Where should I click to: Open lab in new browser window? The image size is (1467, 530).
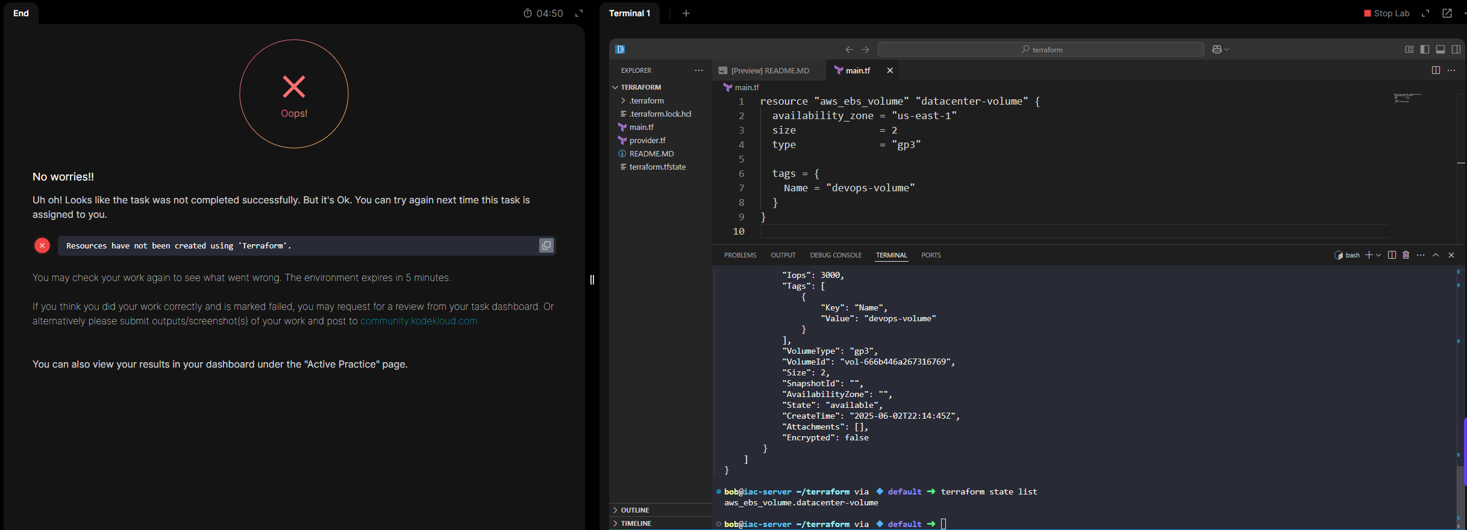[1447, 13]
